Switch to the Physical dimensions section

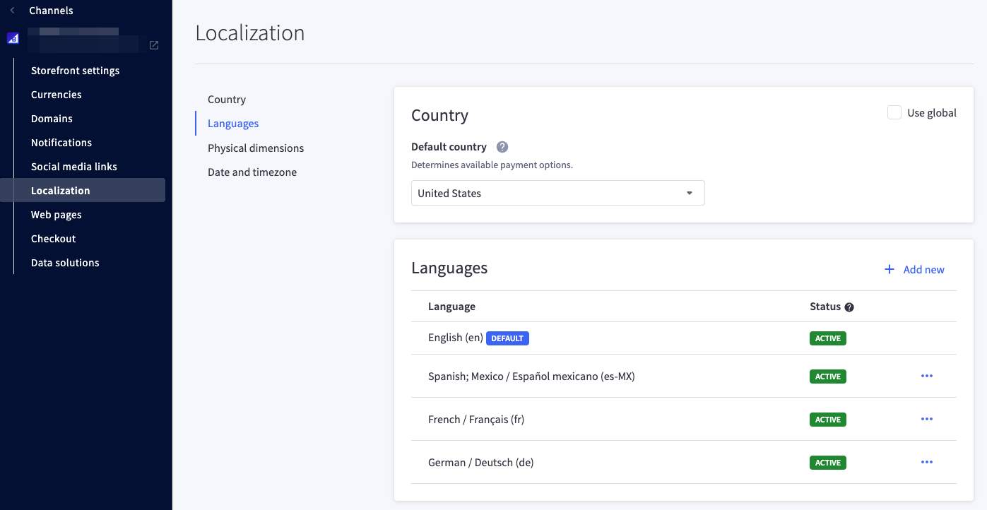[256, 148]
